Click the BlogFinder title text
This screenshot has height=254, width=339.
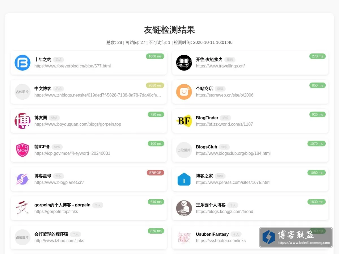[207, 118]
